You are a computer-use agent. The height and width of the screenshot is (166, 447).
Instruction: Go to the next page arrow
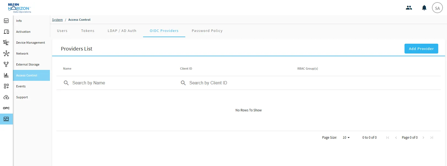[423, 138]
